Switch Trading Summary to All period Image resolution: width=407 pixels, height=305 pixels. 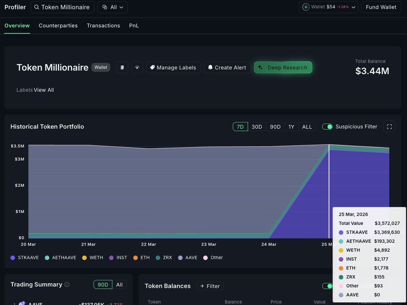pyautogui.click(x=119, y=285)
